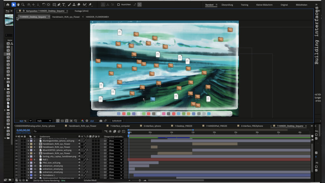This screenshot has height=183, width=325.
Task: Expand the Formebene 1 layer properties
Action: click(x=28, y=175)
